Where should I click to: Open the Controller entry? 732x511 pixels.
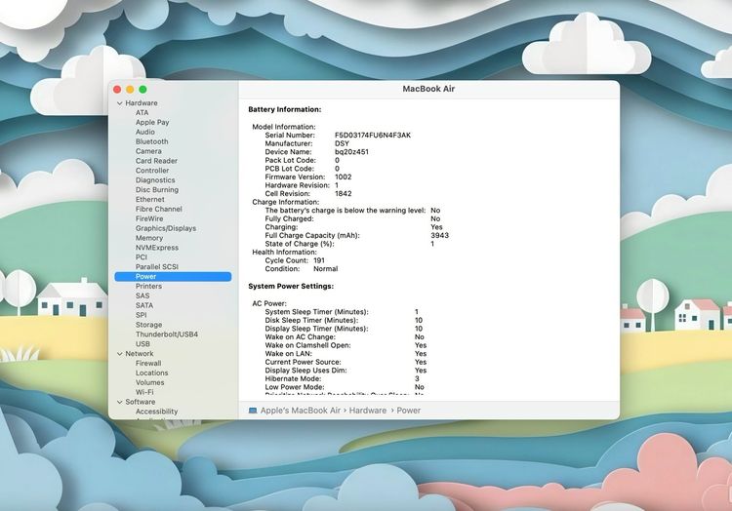point(152,171)
